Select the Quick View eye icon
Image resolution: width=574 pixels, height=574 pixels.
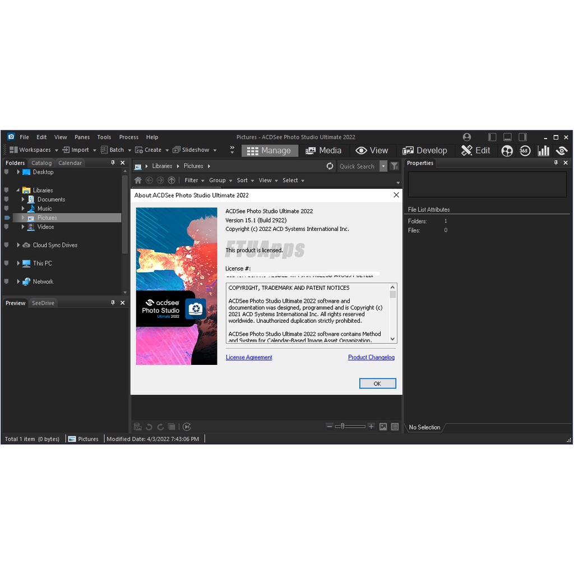tap(561, 150)
